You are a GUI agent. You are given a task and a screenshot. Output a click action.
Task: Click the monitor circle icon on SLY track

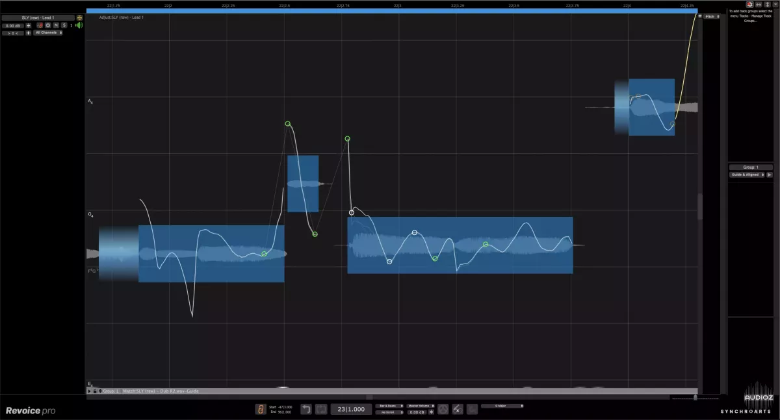click(47, 25)
